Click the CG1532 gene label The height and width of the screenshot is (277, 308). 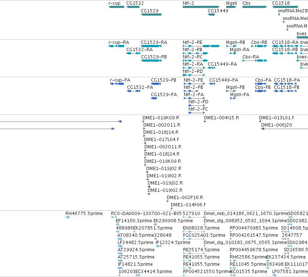(x=135, y=3)
